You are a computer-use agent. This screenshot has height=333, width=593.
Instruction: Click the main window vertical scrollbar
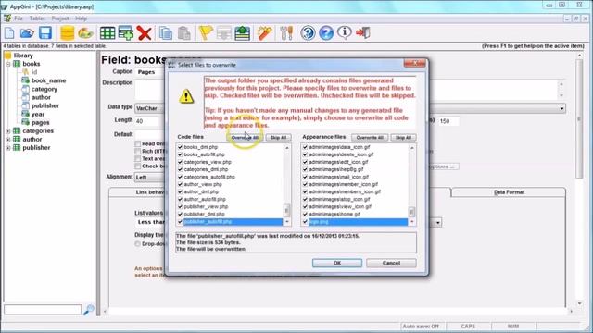(x=579, y=118)
